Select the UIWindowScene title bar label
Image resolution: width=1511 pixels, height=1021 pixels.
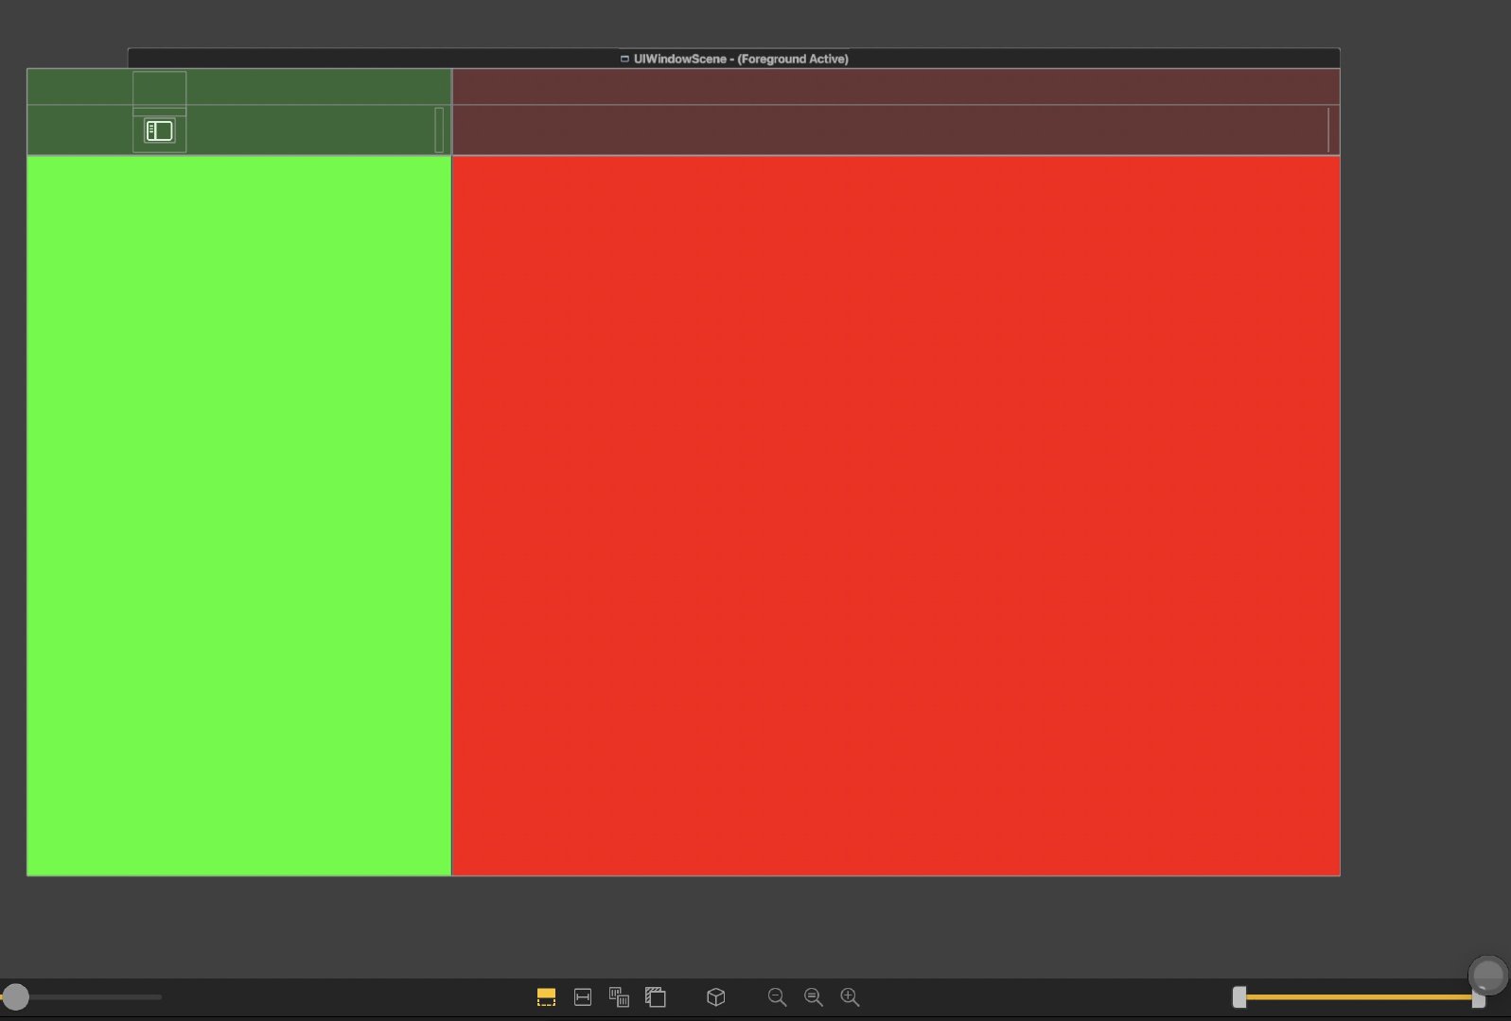[734, 59]
